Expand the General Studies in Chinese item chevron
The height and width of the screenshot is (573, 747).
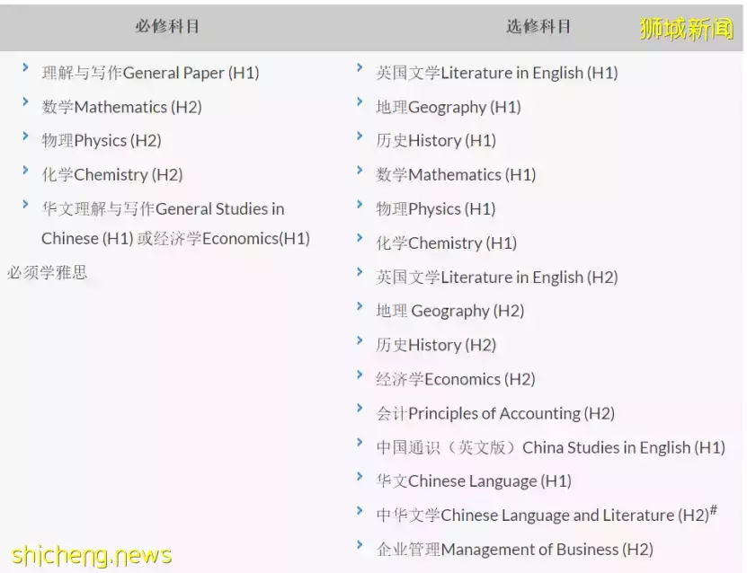coord(26,205)
